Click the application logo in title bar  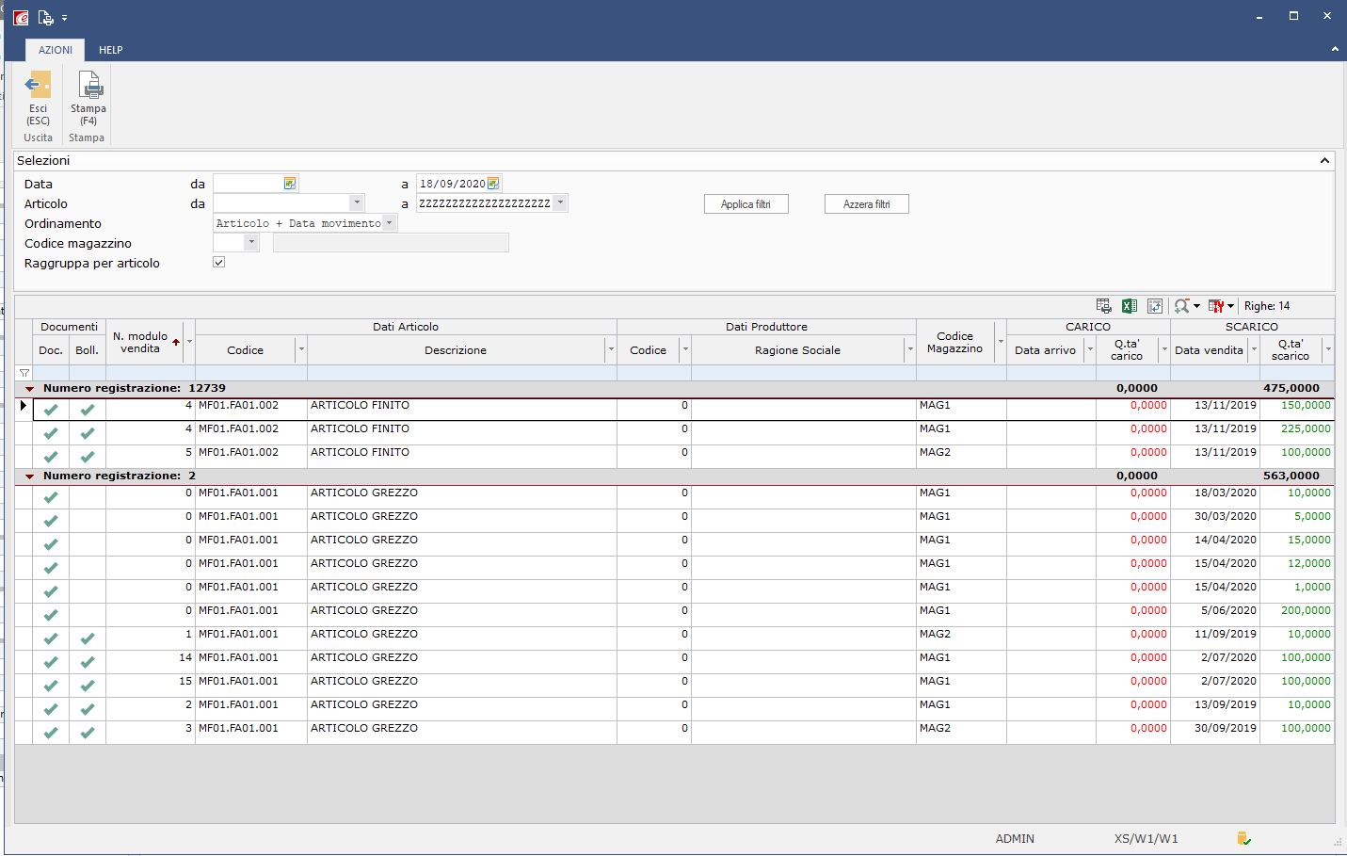pos(21,17)
